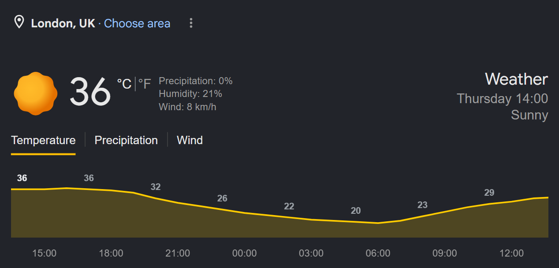Switch to the Temperature tab
Screen dimensions: 559x268
pyautogui.click(x=43, y=140)
